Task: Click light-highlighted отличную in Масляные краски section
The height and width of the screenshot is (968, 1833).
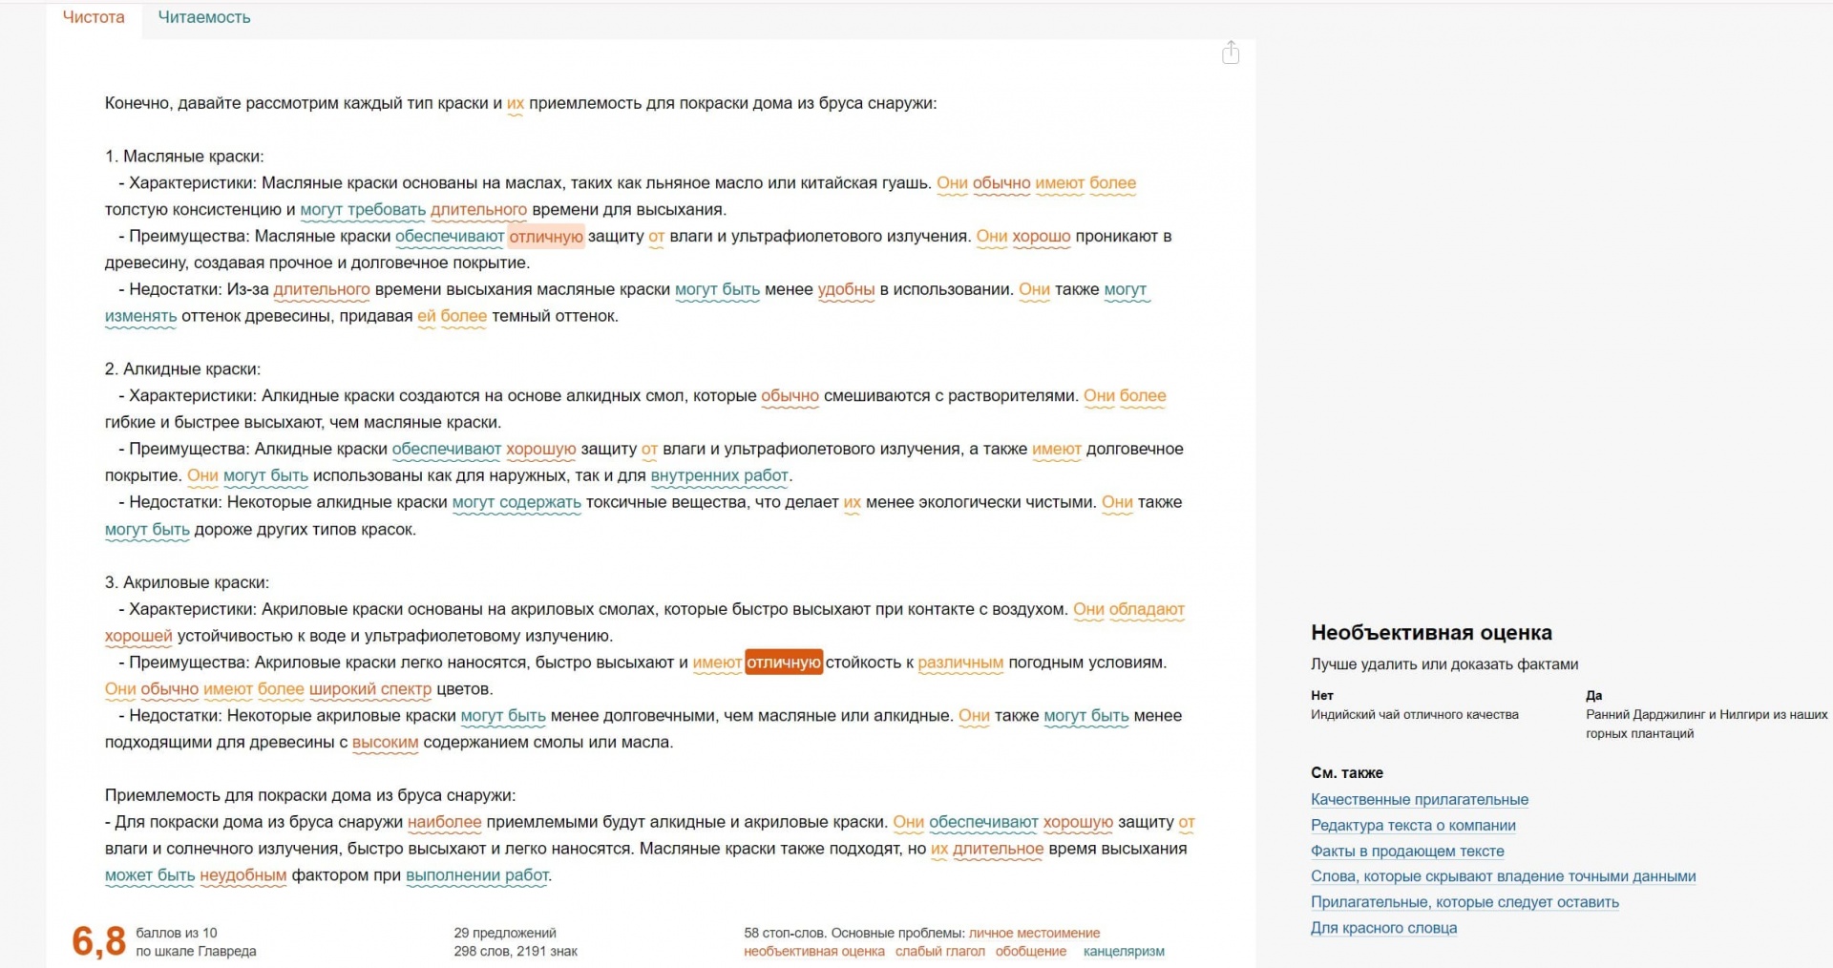Action: tap(546, 236)
